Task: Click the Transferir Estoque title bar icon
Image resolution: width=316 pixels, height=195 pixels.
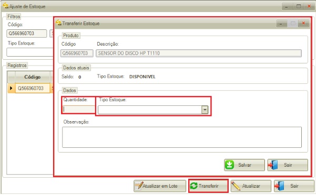Action: (x=58, y=23)
